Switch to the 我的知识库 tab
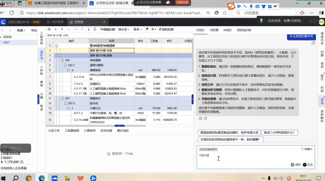Image resolution: width=325 pixels, height=181 pixels. click(244, 30)
